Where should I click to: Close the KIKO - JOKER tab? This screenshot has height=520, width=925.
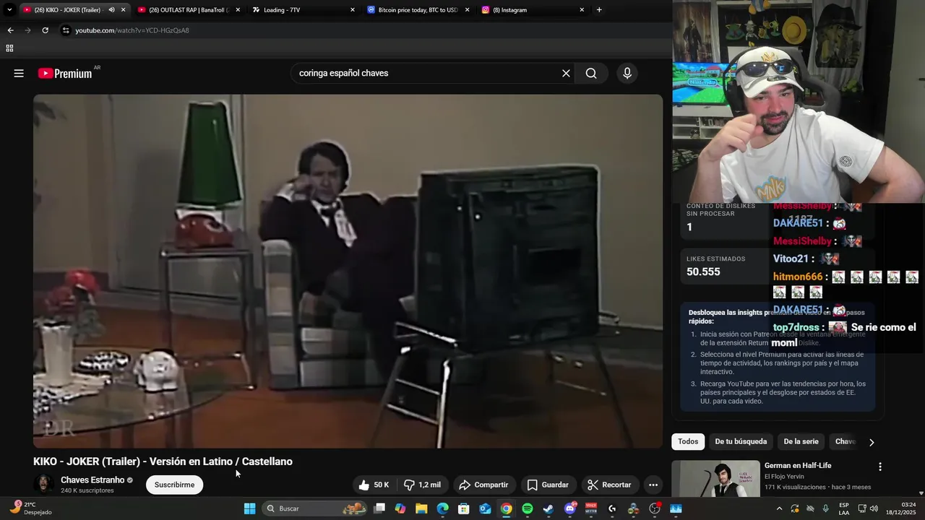click(x=123, y=10)
